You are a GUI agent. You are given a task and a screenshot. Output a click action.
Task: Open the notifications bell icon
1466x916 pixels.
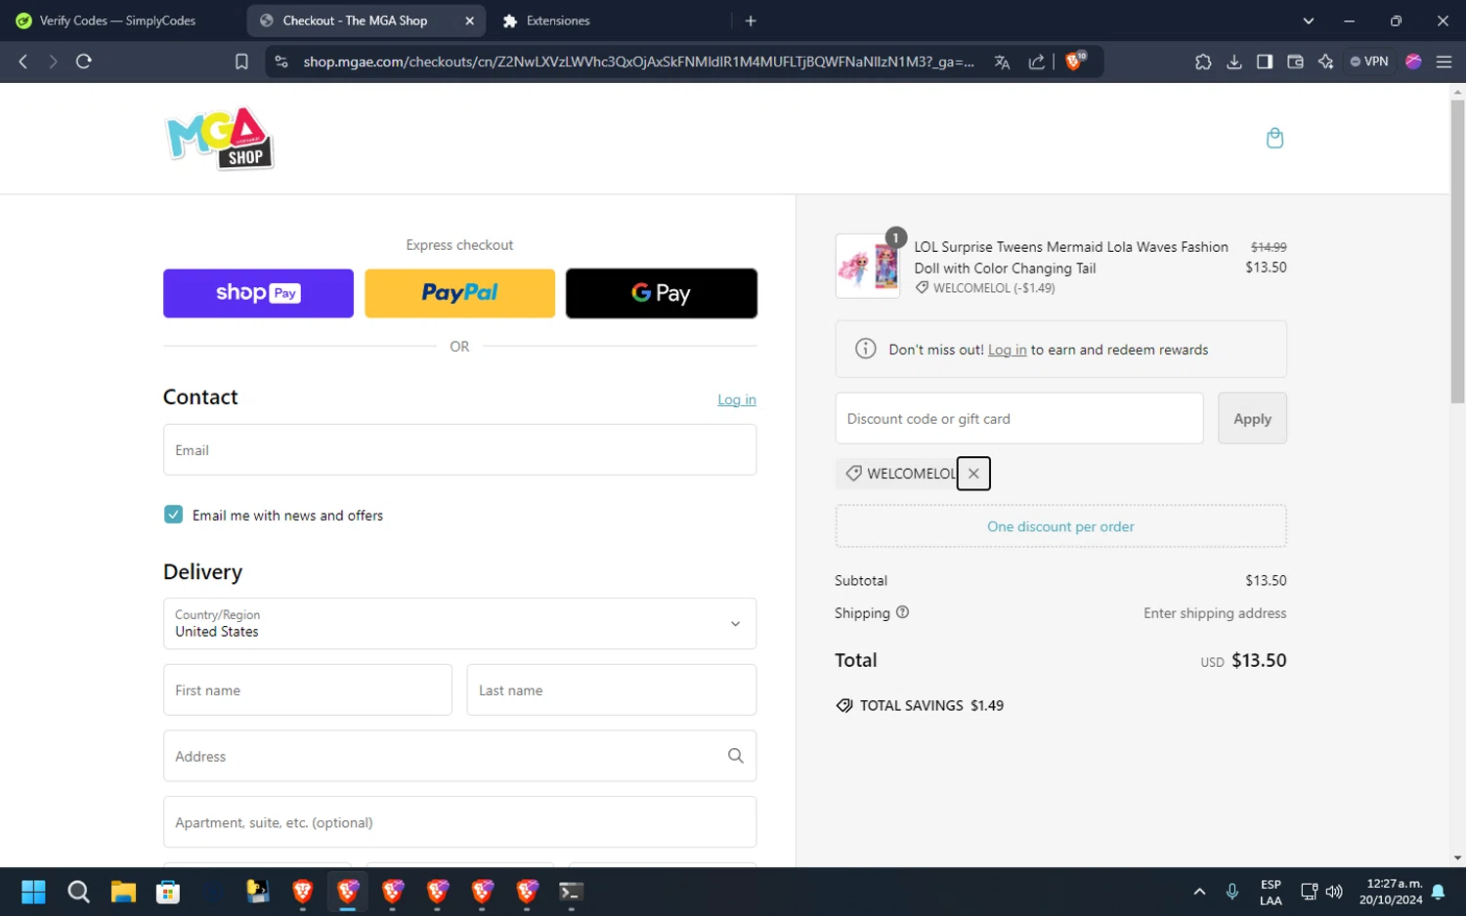click(x=1439, y=892)
